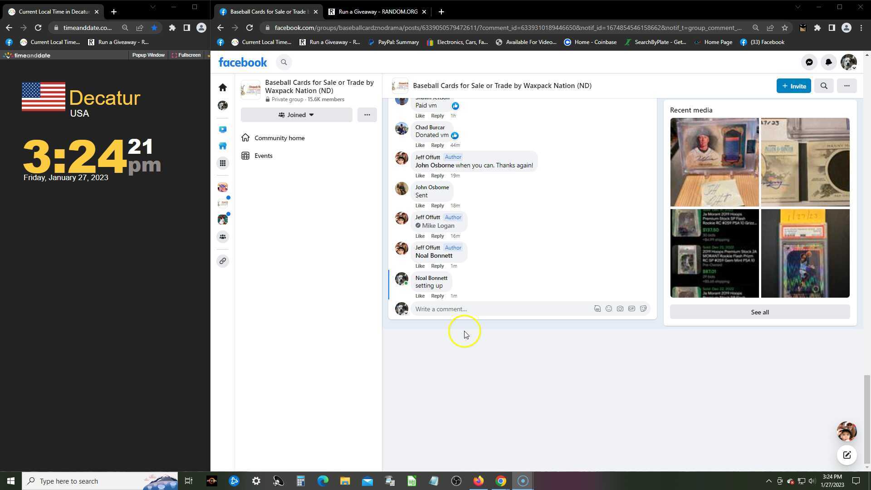This screenshot has width=871, height=490.
Task: Start a new message with the compose icon
Action: pos(847,455)
